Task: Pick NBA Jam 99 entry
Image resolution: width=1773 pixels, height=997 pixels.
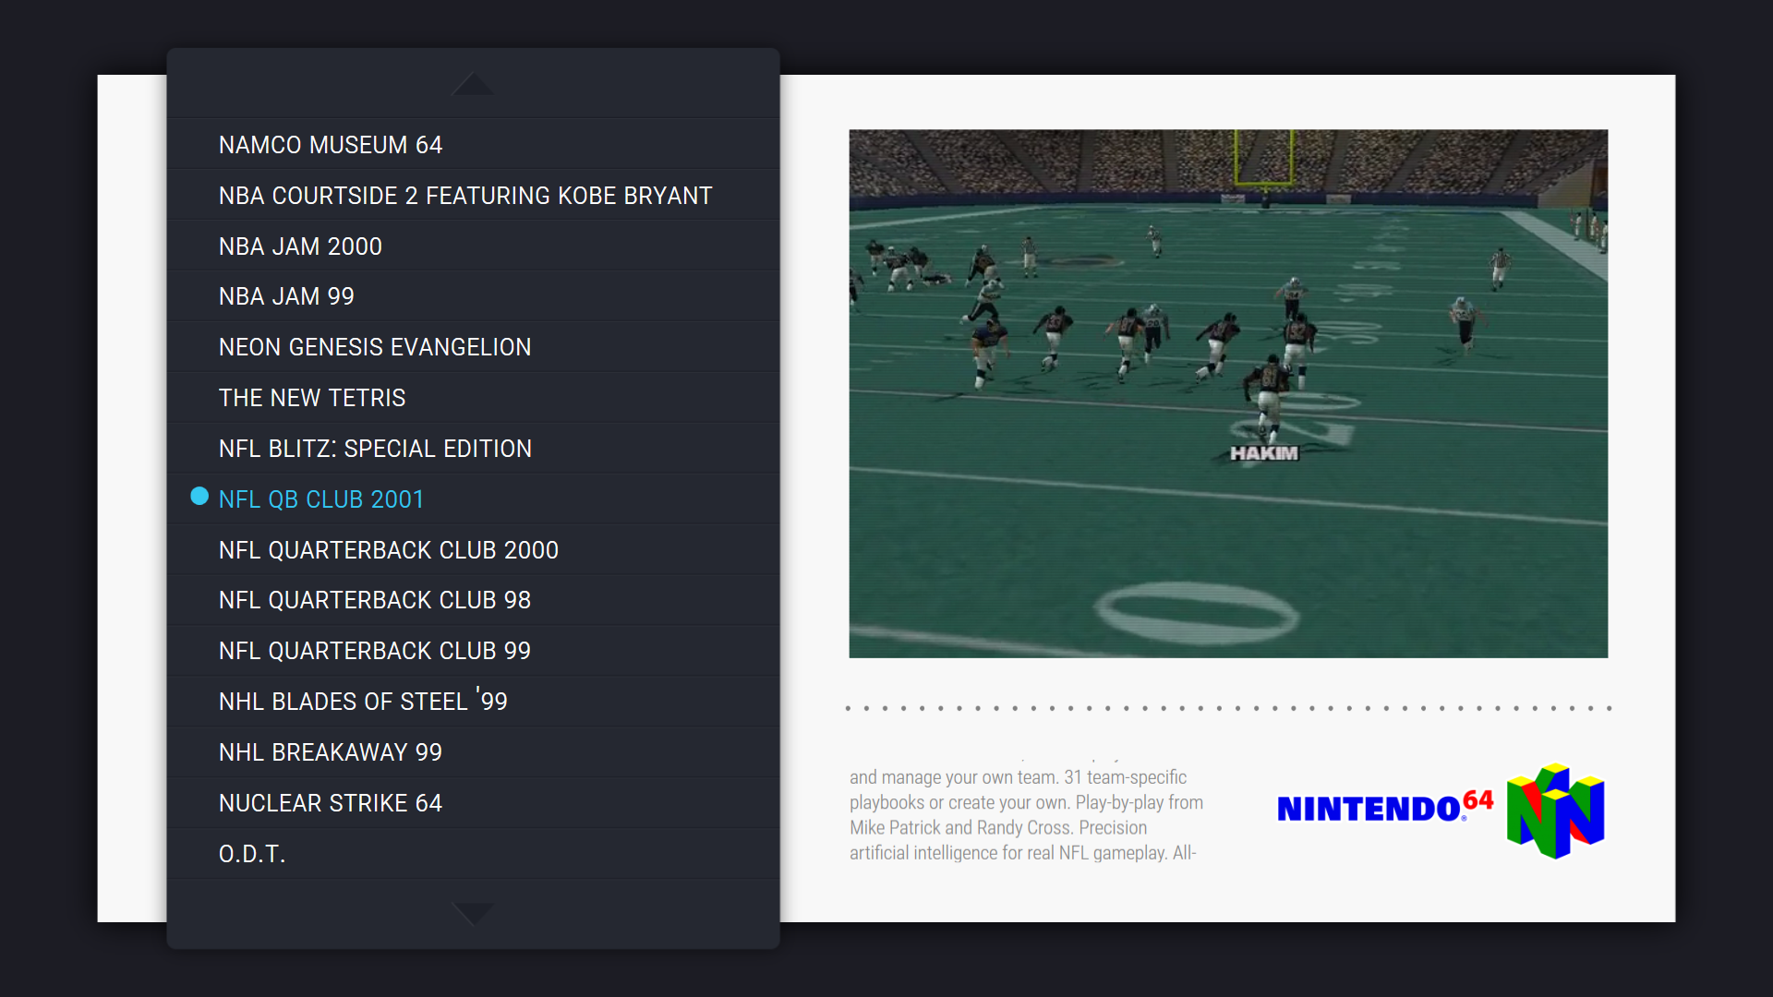Action: coord(473,296)
